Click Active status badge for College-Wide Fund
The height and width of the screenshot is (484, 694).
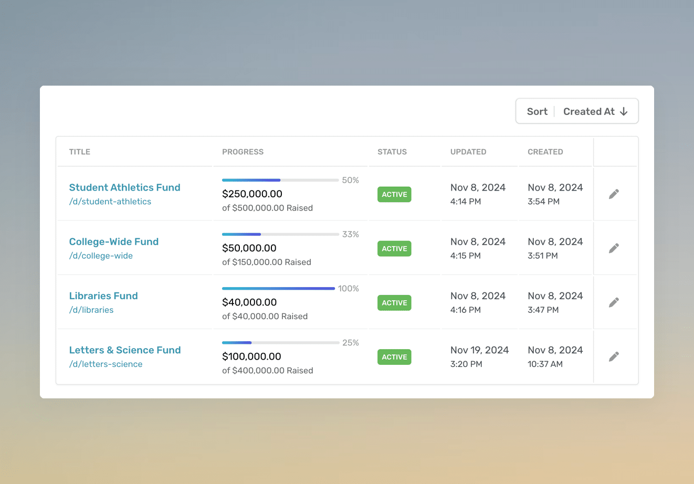[x=394, y=249]
